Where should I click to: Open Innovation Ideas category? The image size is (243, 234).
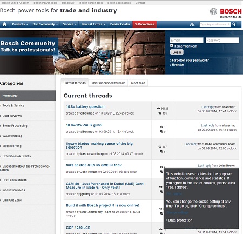click(13, 190)
